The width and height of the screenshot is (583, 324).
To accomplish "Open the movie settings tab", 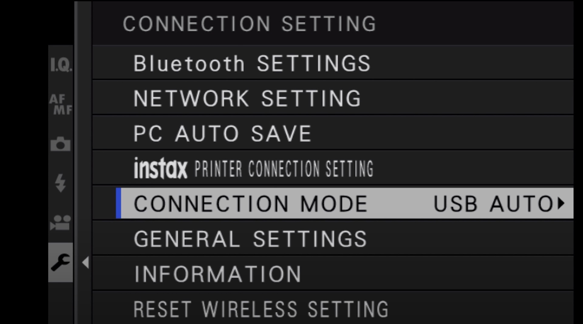I will (x=60, y=223).
